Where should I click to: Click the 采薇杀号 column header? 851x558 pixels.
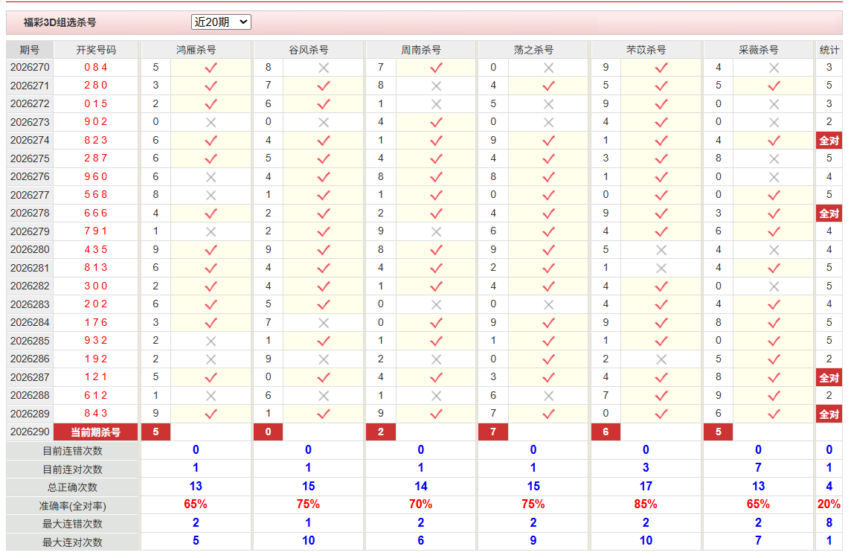pos(758,50)
